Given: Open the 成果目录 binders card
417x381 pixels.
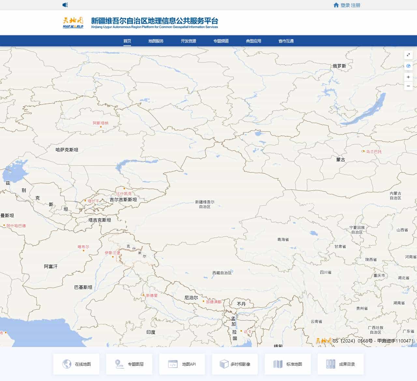Looking at the screenshot, I should pyautogui.click(x=340, y=364).
